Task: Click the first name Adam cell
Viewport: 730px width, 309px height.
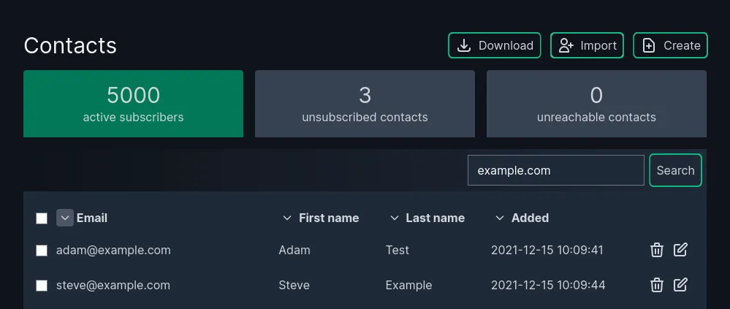Action: tap(294, 251)
